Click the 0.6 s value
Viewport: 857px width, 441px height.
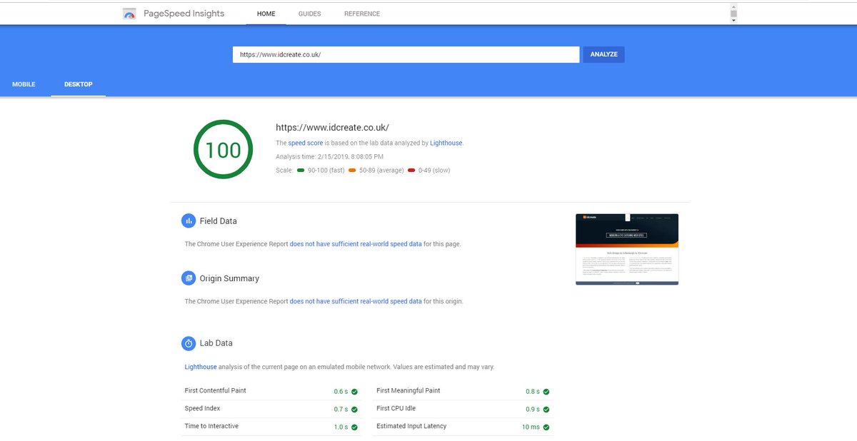(341, 392)
